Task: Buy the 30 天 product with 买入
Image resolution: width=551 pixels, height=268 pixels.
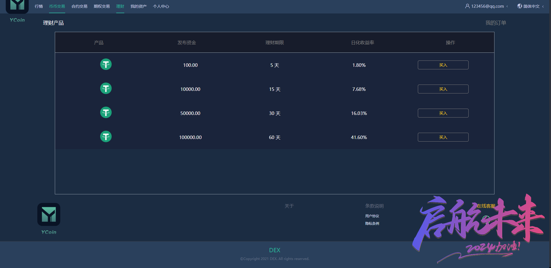Action: click(443, 113)
